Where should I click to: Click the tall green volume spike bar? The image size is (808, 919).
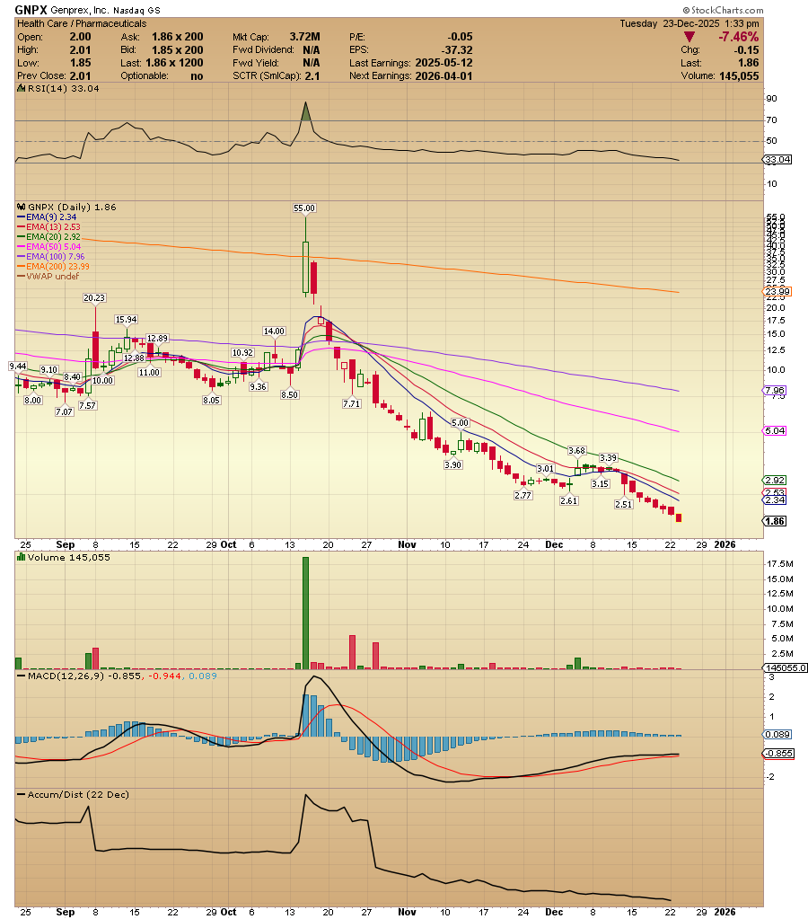coord(305,613)
